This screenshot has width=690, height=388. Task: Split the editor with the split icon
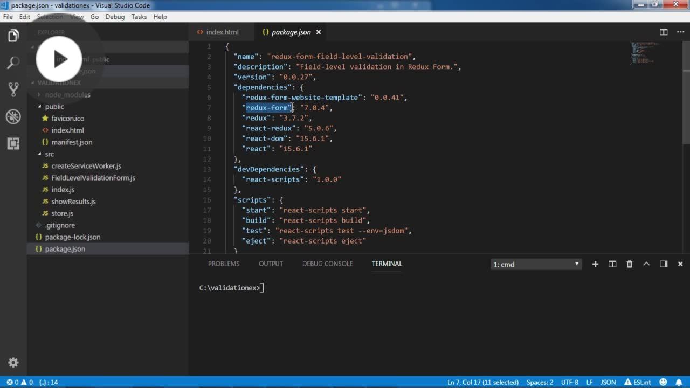(x=664, y=32)
